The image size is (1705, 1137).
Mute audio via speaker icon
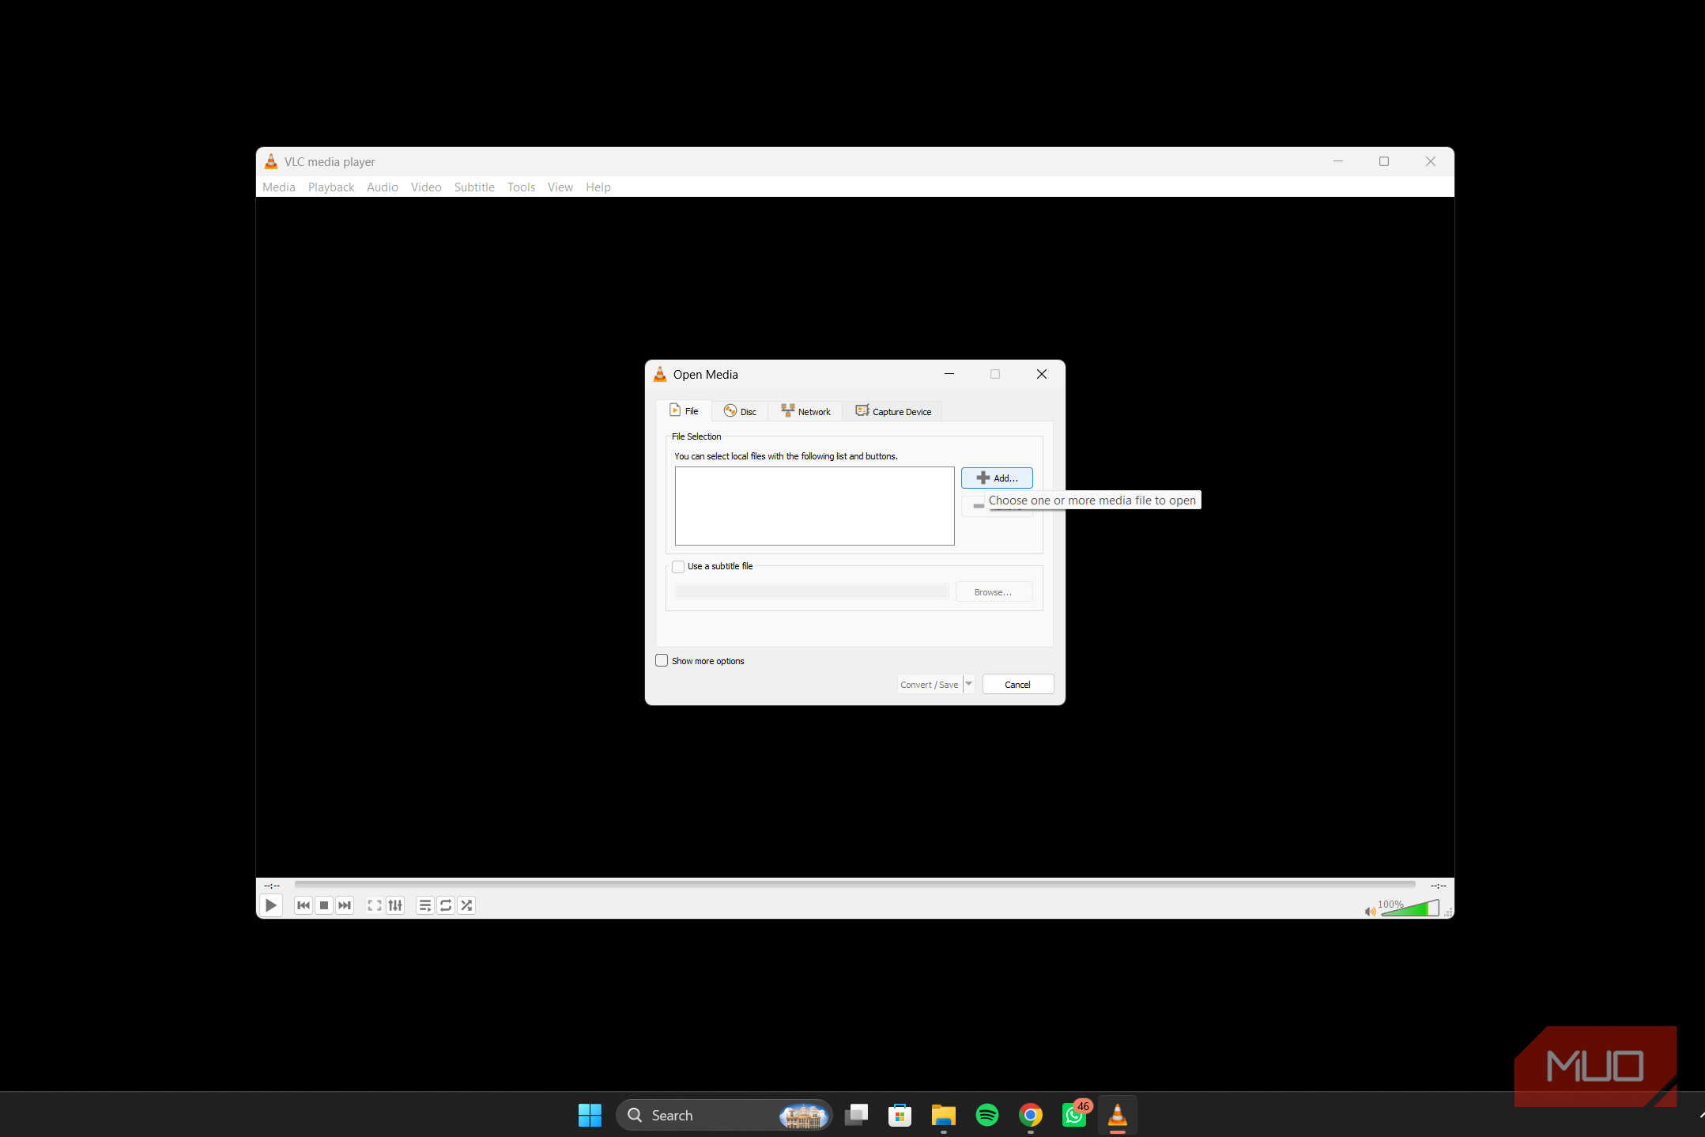(1370, 912)
